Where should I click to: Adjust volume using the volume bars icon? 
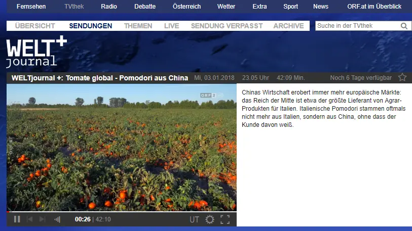click(57, 219)
